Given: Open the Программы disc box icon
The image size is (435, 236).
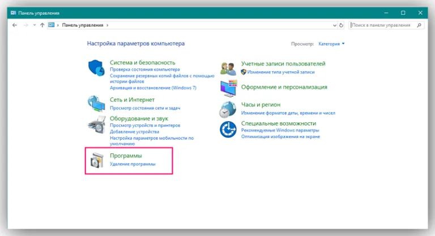Looking at the screenshot, I should coord(97,160).
